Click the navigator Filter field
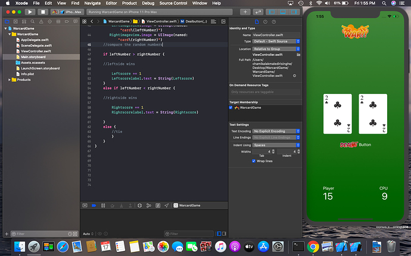The width and height of the screenshot is (411, 256). click(x=36, y=234)
